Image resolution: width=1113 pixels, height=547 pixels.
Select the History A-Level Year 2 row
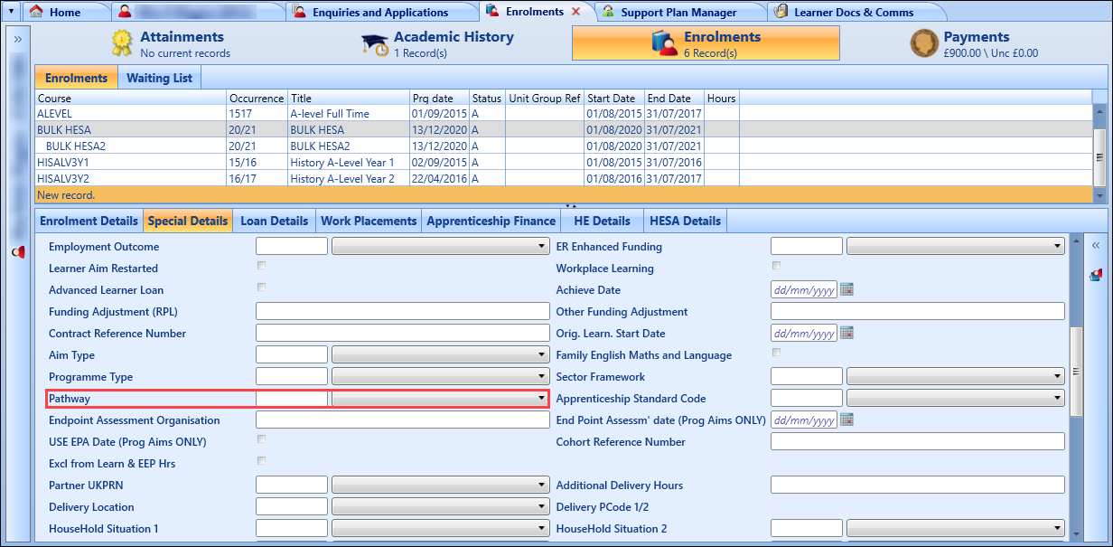(x=564, y=178)
